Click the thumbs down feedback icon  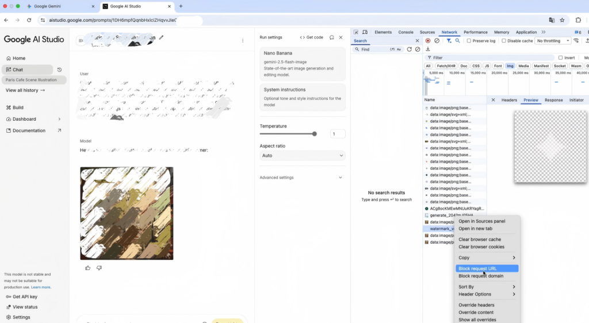tap(99, 268)
